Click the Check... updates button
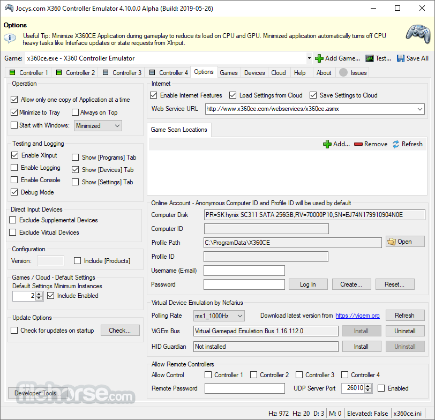Viewport: 435px width, 420px height. tap(120, 331)
